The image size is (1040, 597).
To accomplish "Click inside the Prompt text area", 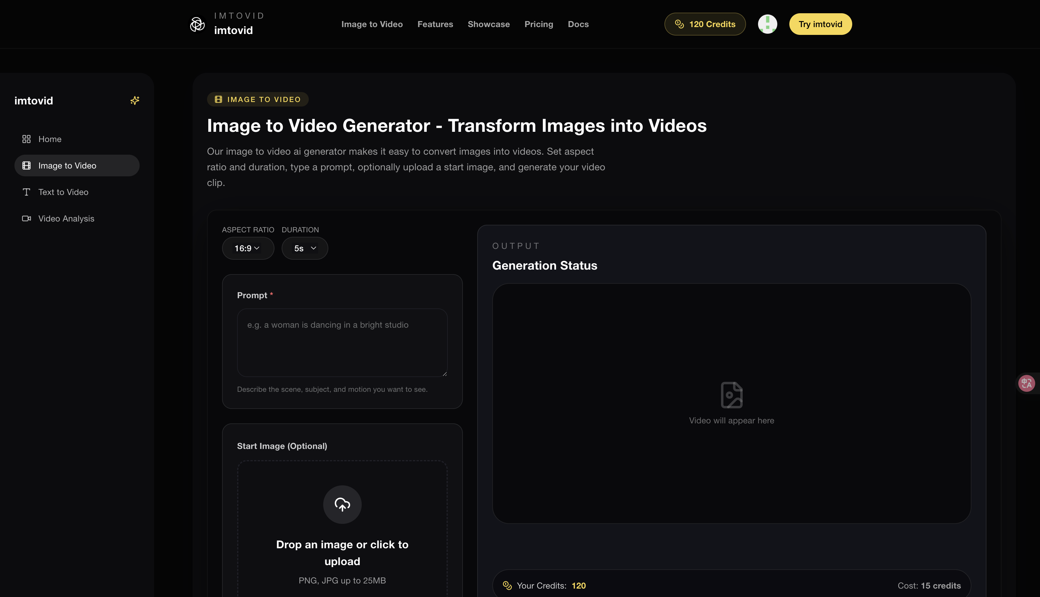I will pos(342,343).
